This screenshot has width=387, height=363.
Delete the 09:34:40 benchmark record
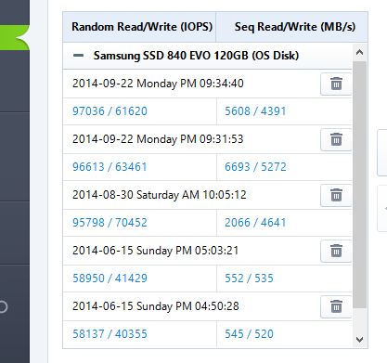click(x=336, y=84)
